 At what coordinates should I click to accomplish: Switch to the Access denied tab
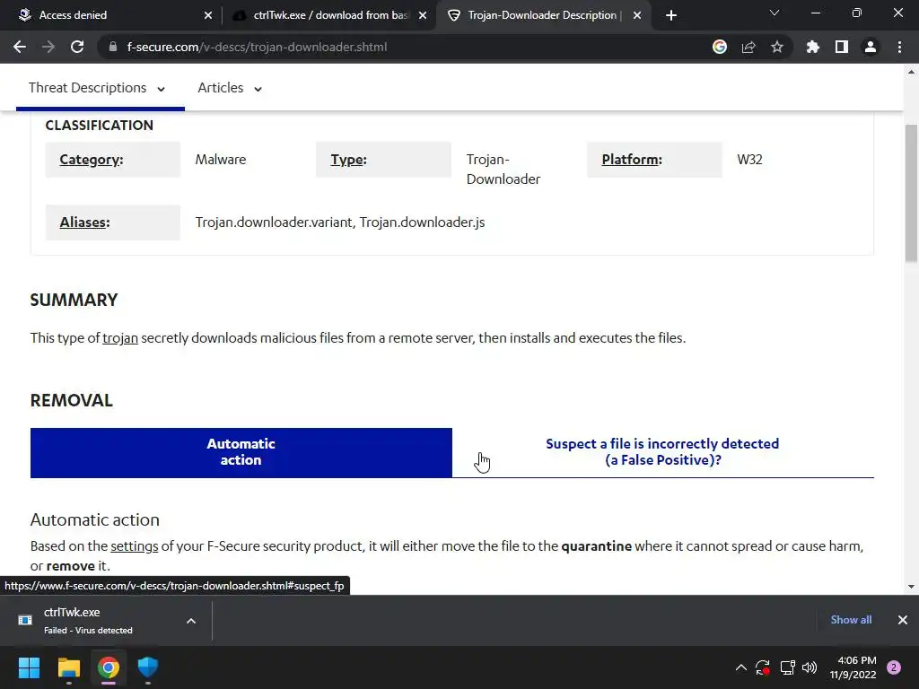[x=111, y=15]
